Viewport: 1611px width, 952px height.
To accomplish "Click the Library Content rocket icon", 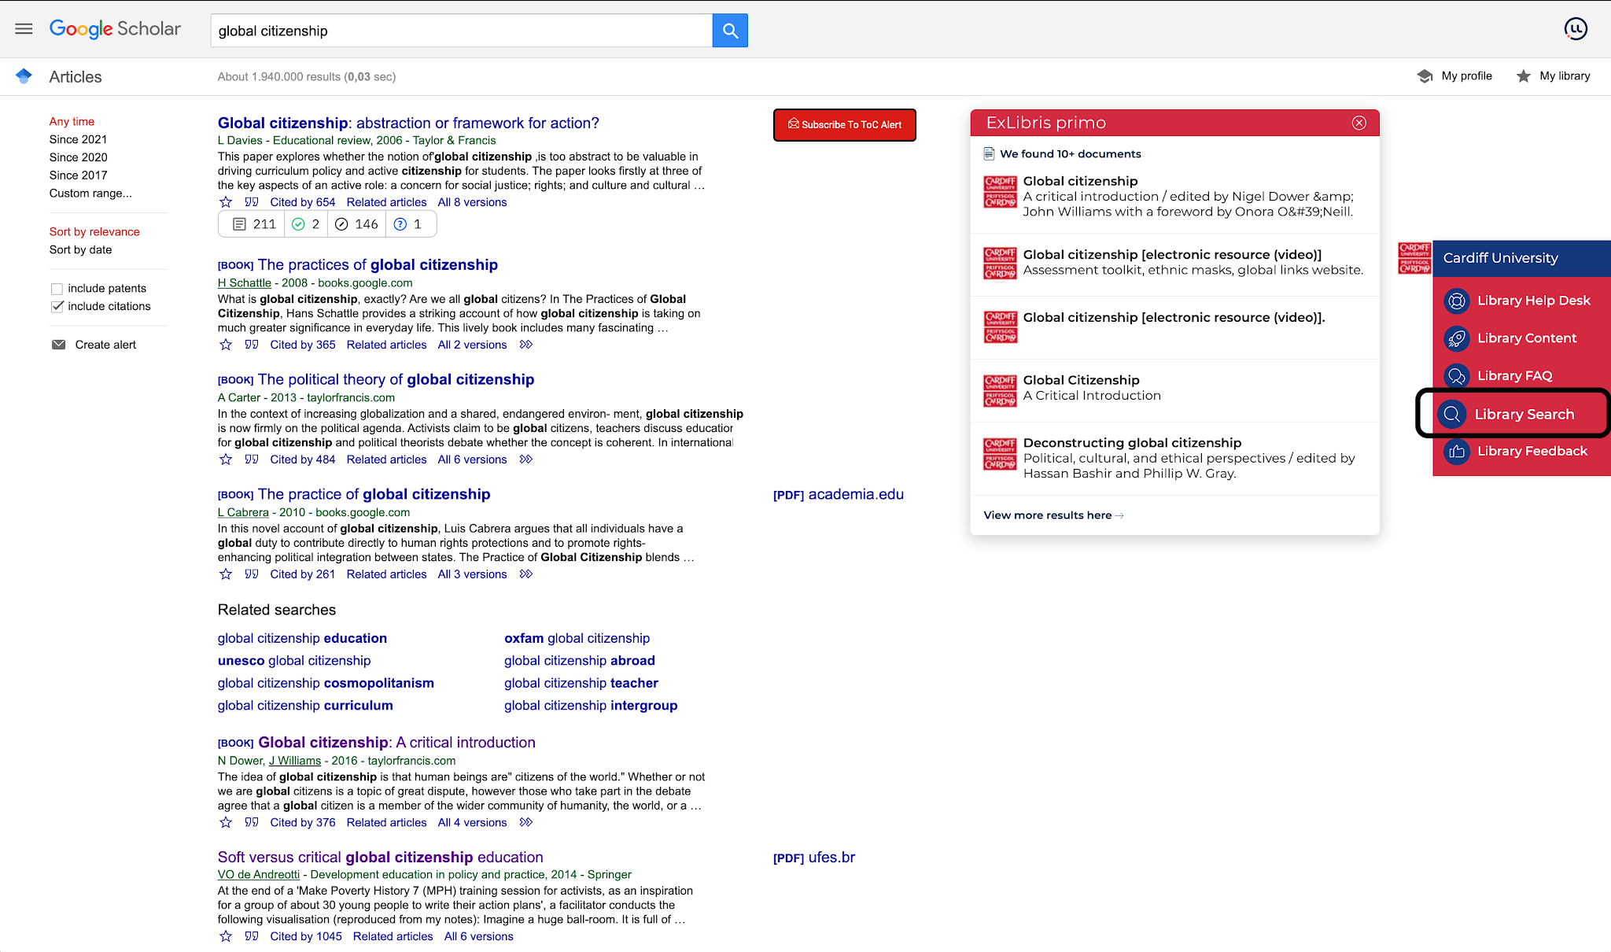I will coord(1457,338).
